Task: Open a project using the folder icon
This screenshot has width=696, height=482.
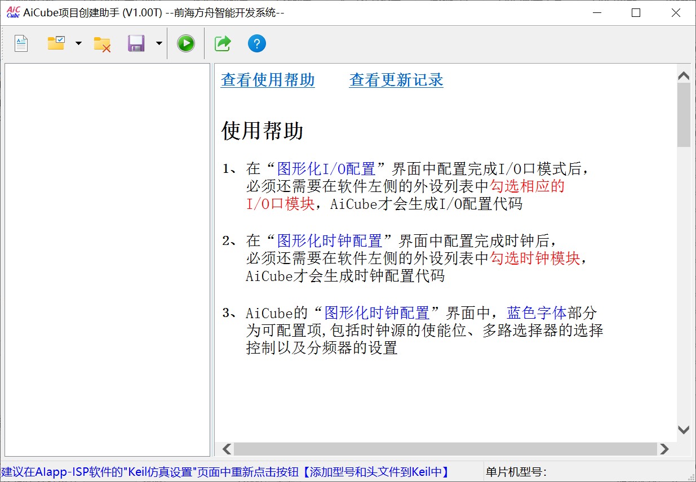Action: tap(56, 43)
